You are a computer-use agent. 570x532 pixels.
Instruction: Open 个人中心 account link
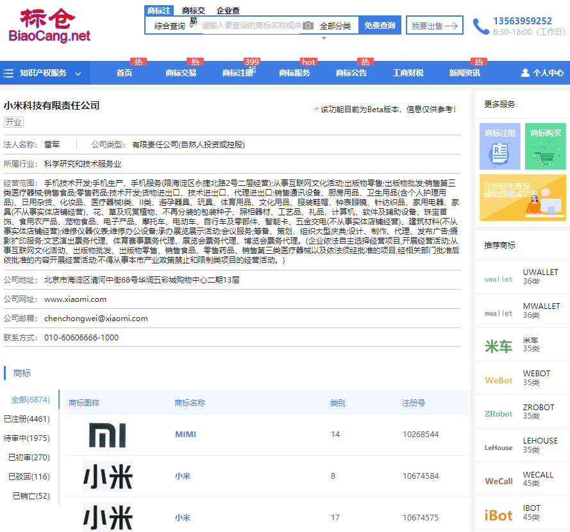coord(548,73)
